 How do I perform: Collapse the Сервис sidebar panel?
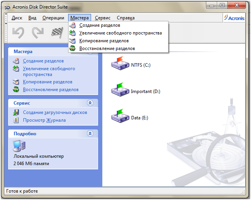pyautogui.click(x=90, y=103)
